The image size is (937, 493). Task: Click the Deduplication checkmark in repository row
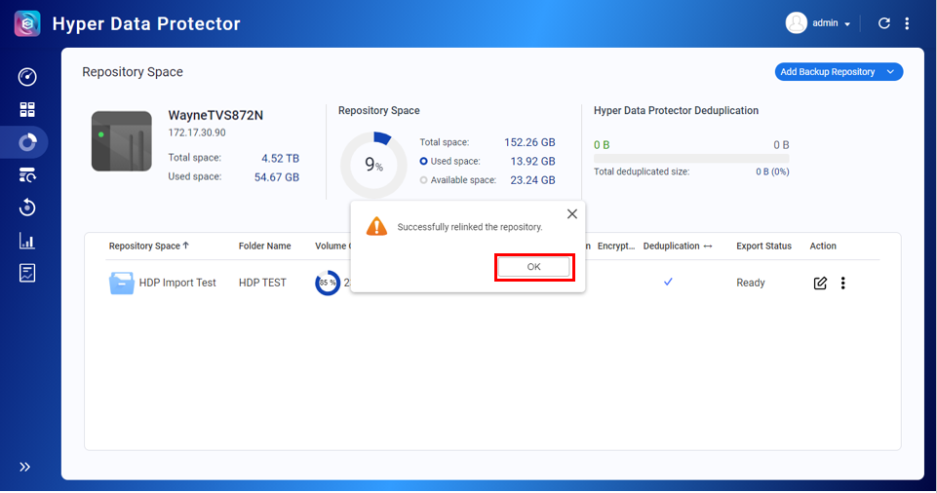point(668,283)
